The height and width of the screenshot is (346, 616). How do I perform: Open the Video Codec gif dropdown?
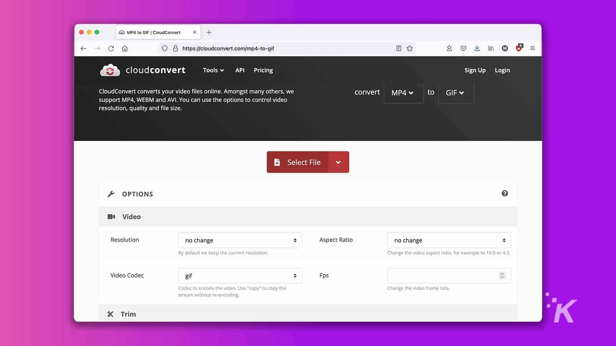coord(240,276)
